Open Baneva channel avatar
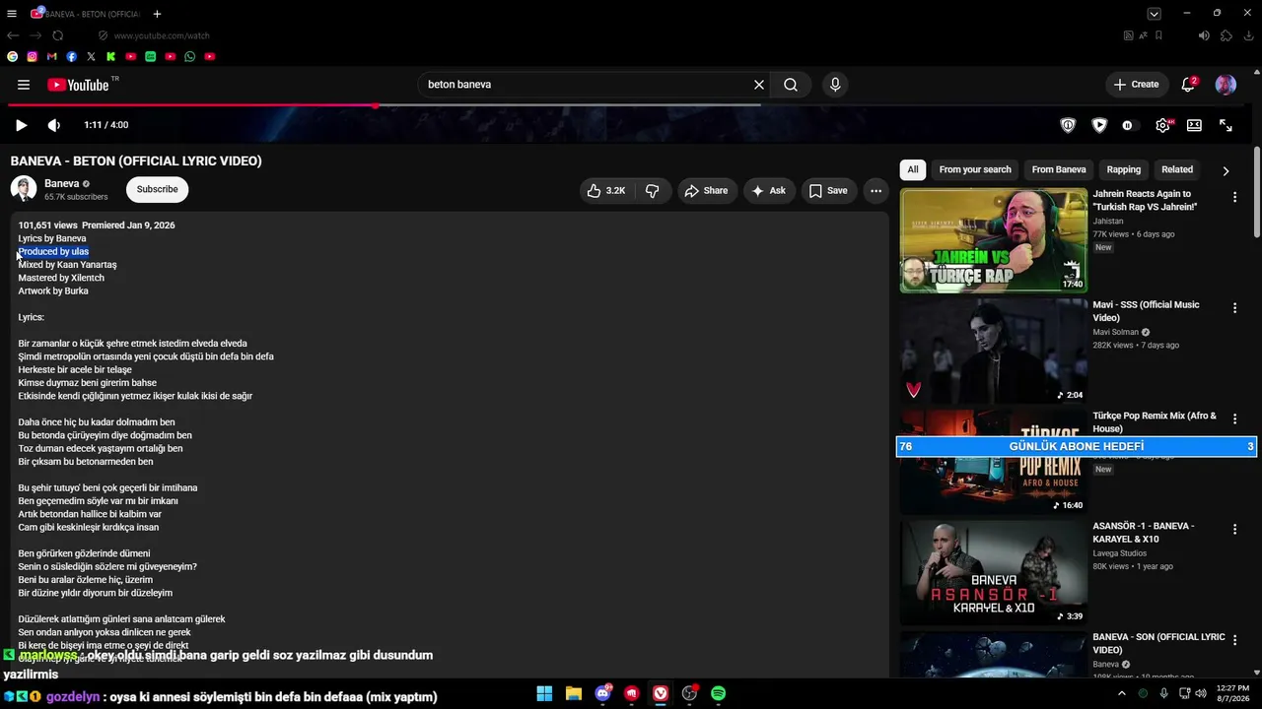The height and width of the screenshot is (709, 1262). (x=24, y=189)
